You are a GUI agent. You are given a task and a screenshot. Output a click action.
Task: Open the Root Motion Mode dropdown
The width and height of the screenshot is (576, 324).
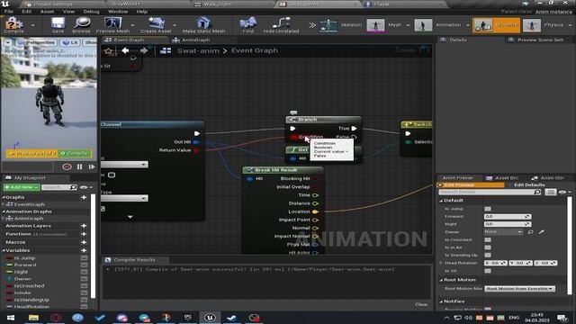(x=520, y=288)
